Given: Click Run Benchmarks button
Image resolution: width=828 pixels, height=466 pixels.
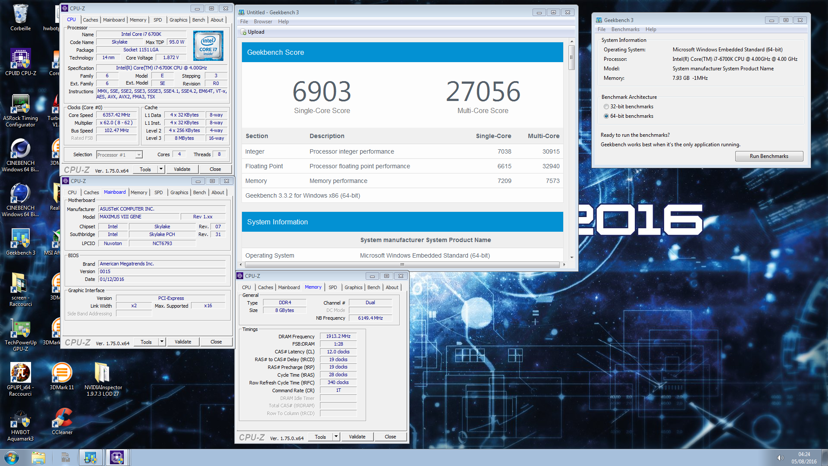Looking at the screenshot, I should click(769, 156).
